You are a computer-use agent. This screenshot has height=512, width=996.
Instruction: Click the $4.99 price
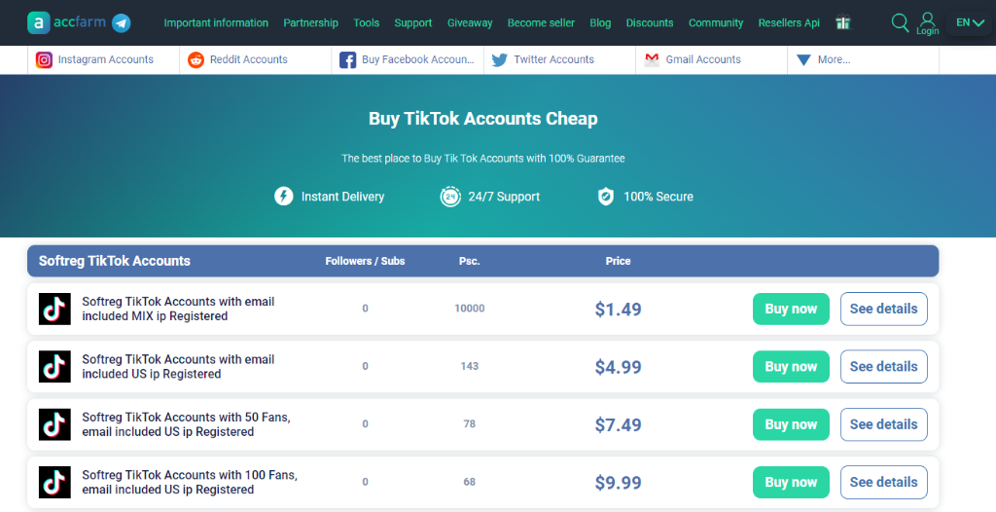[618, 367]
